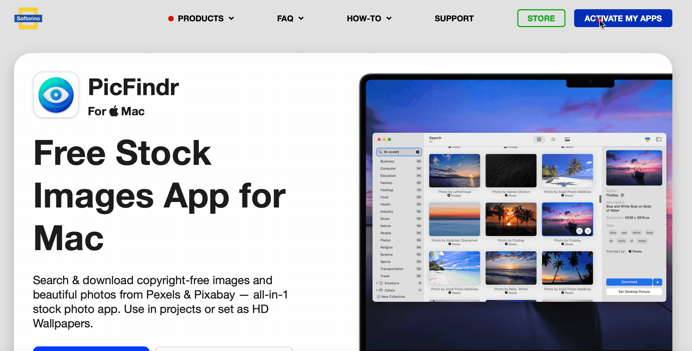Viewport: 692px width, 351px height.
Task: Click New Collection plus icon
Action: point(378,297)
